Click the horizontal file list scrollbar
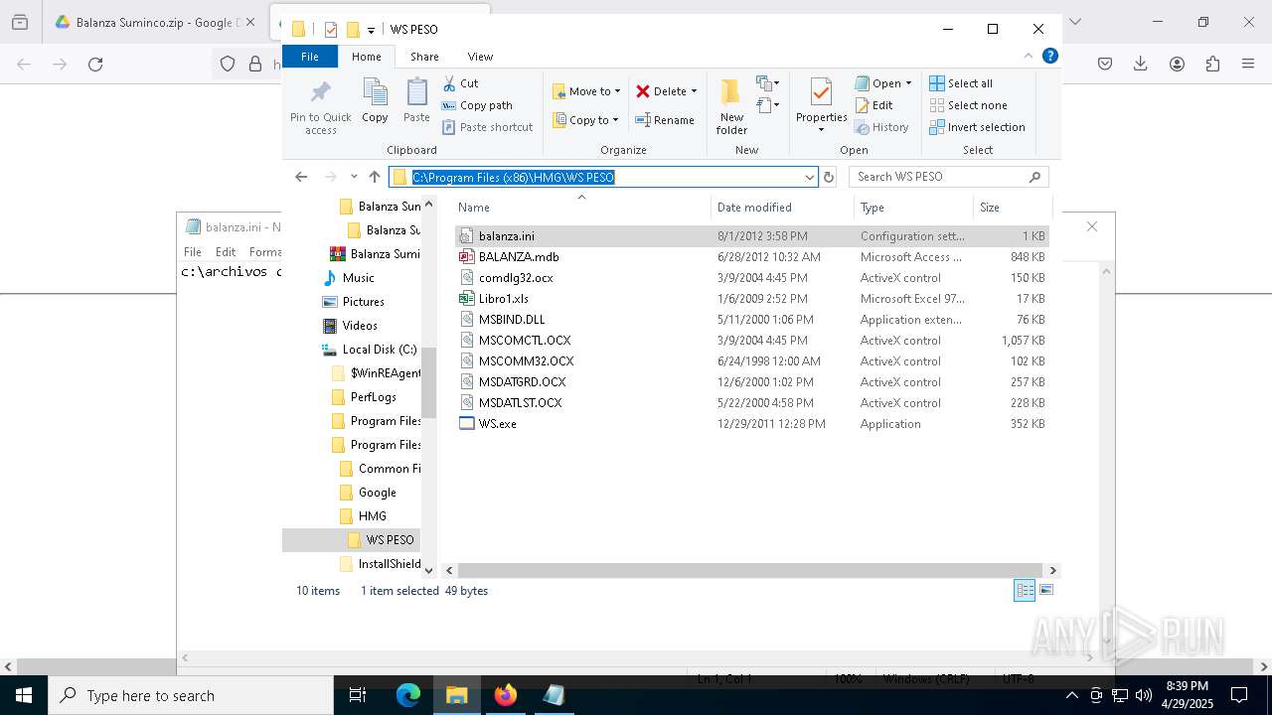Viewport: 1272px width, 715px height. point(751,571)
